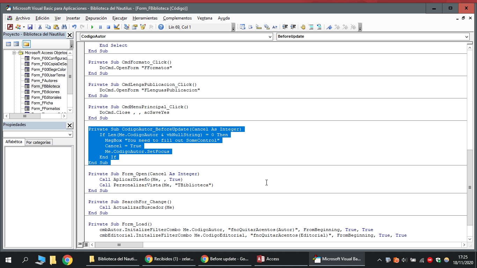
Task: Switch to Procedure View at bottom-left of code
Action: click(x=80, y=245)
